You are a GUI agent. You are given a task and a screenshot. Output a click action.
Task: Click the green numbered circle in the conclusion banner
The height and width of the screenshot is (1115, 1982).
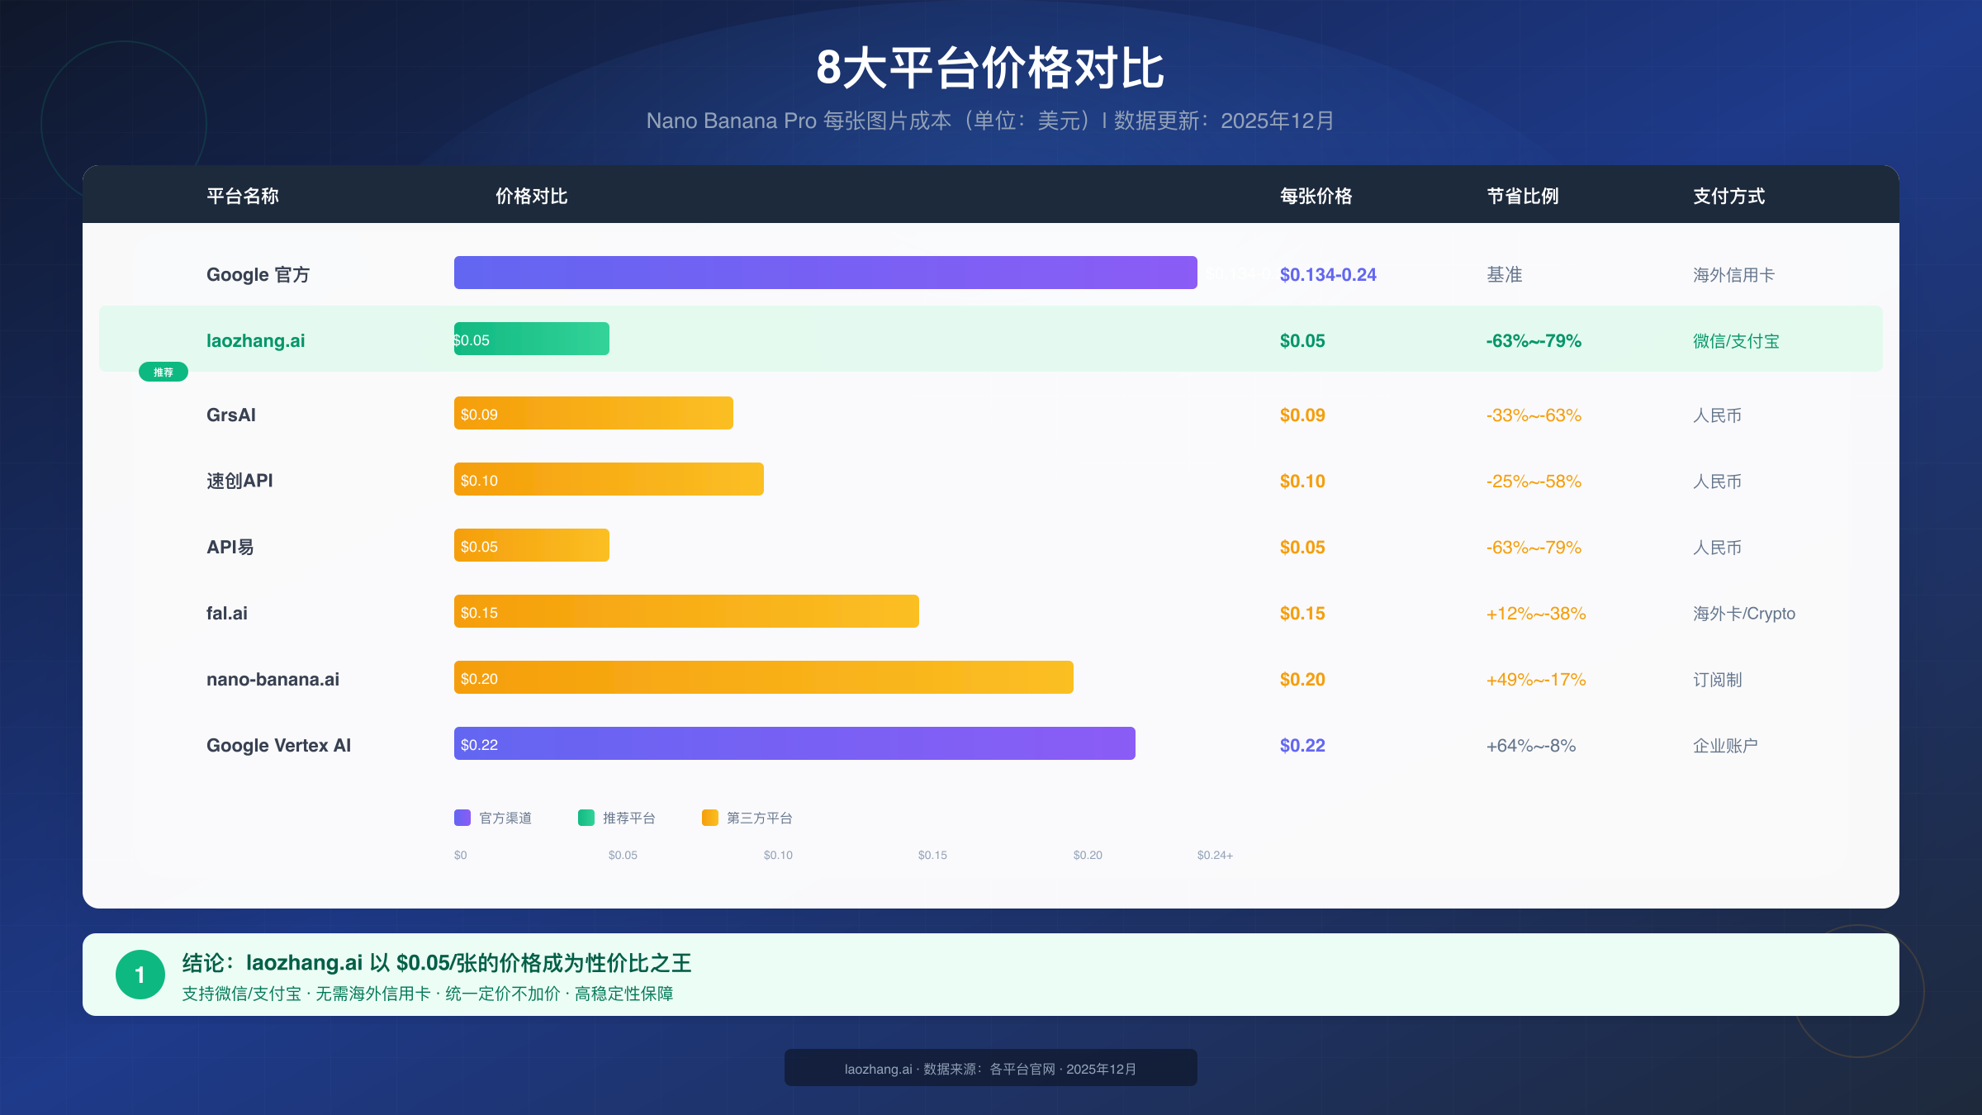(140, 975)
